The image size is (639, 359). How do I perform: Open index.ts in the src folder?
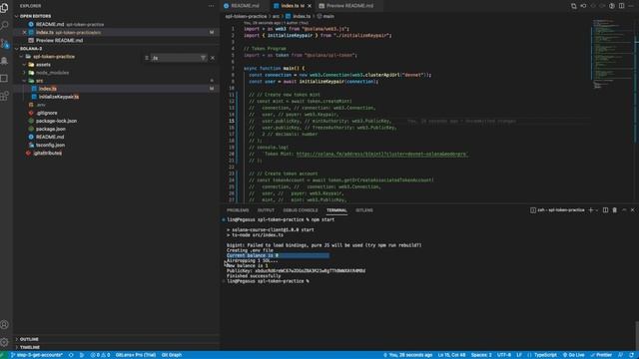(48, 89)
